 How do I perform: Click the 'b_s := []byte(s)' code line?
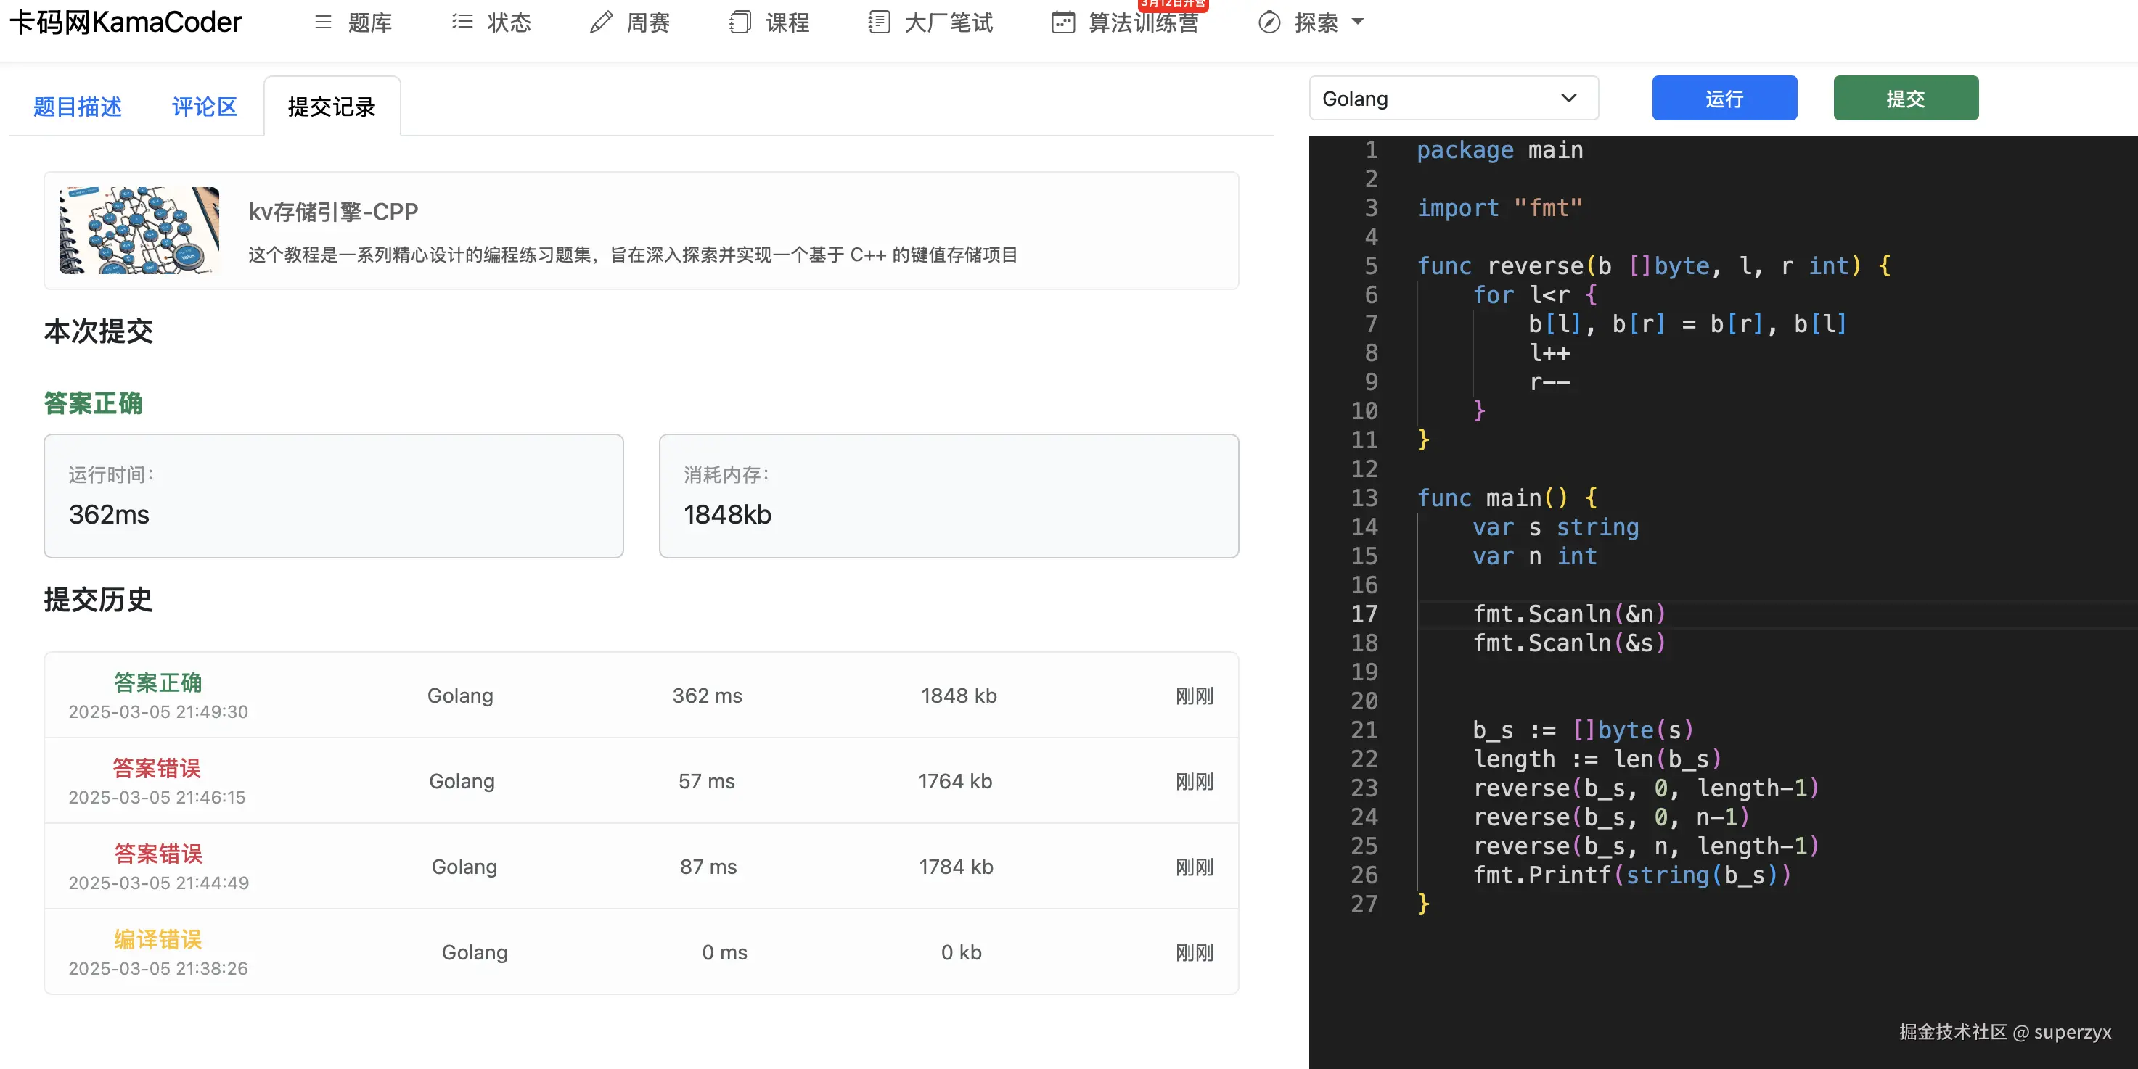pos(1584,730)
